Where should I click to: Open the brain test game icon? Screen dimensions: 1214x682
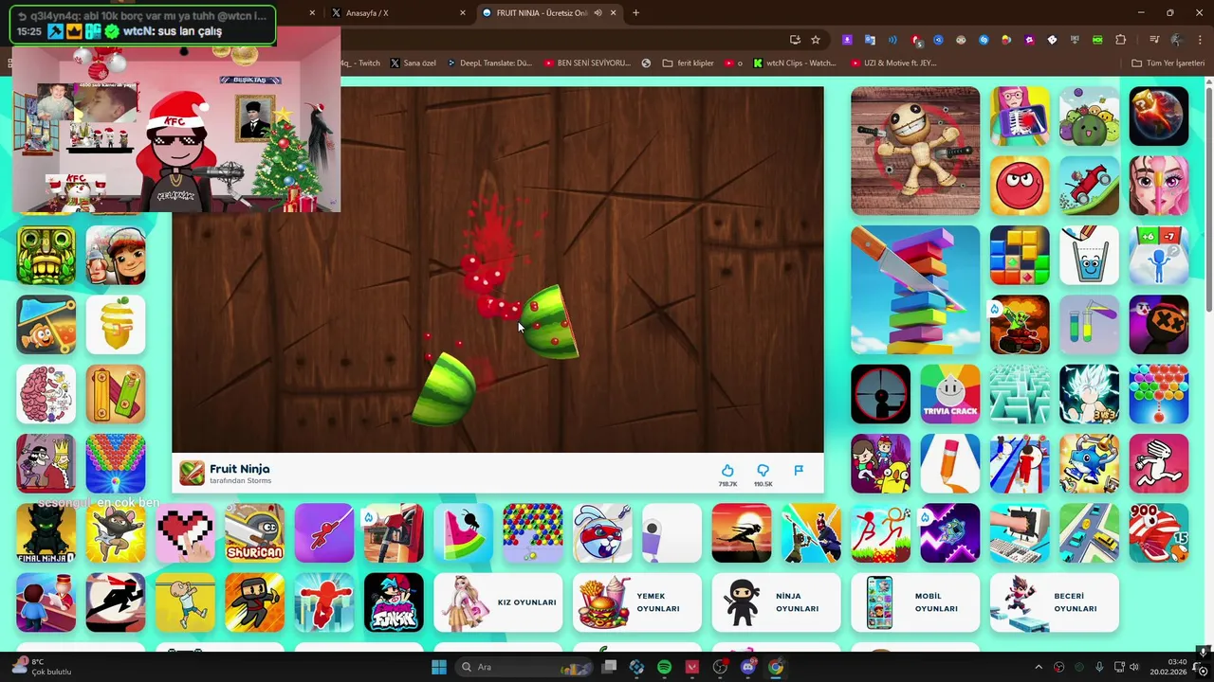(x=46, y=394)
